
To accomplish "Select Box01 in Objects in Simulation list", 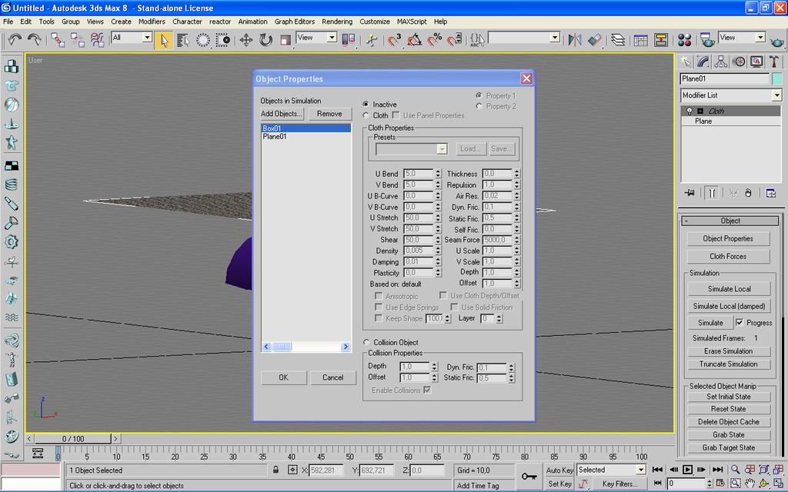I will tap(306, 128).
